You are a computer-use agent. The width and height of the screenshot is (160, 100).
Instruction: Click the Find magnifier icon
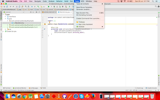pos(26,7)
